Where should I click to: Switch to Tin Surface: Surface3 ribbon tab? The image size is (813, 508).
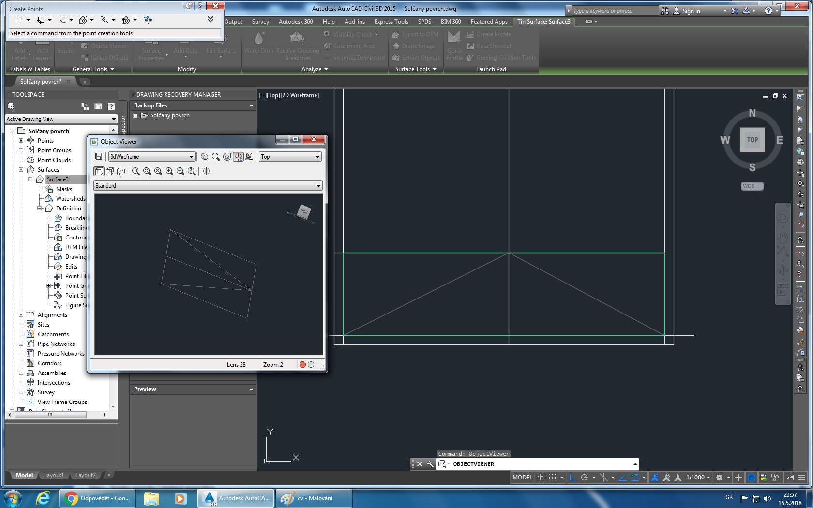tap(544, 22)
